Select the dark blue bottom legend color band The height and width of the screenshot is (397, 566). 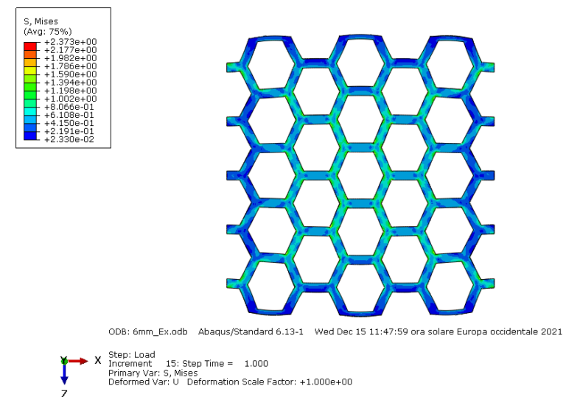tap(30, 136)
